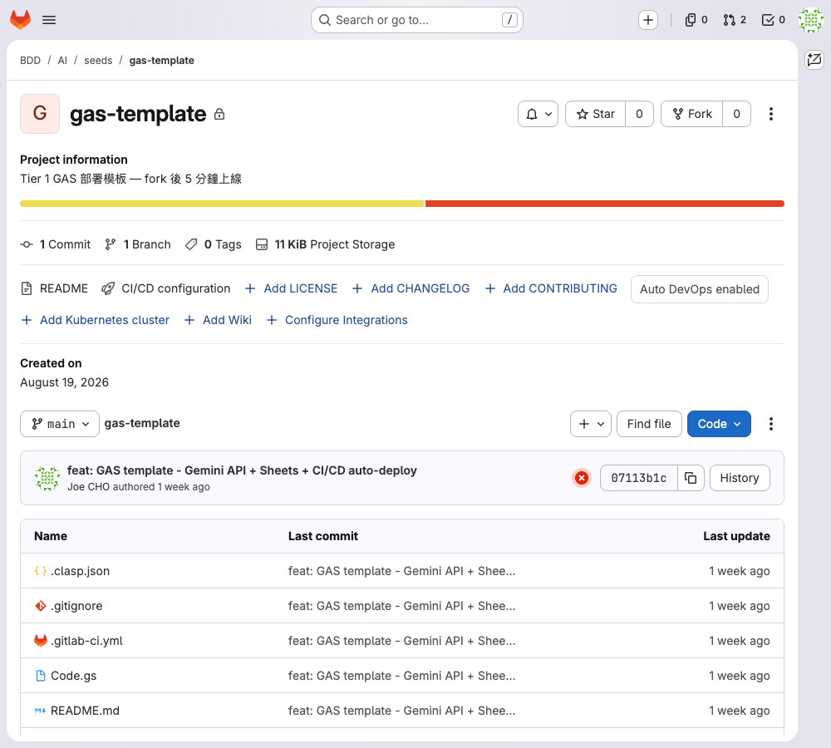Toggle the hamburger sidebar menu
The width and height of the screenshot is (831, 748).
click(x=49, y=20)
